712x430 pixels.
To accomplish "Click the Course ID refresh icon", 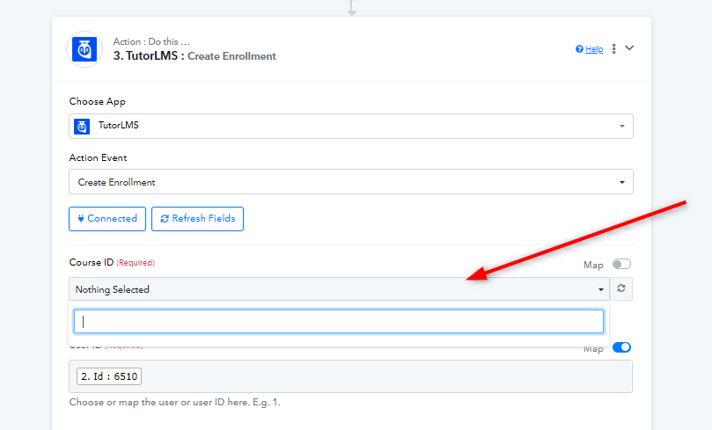I will click(x=621, y=288).
